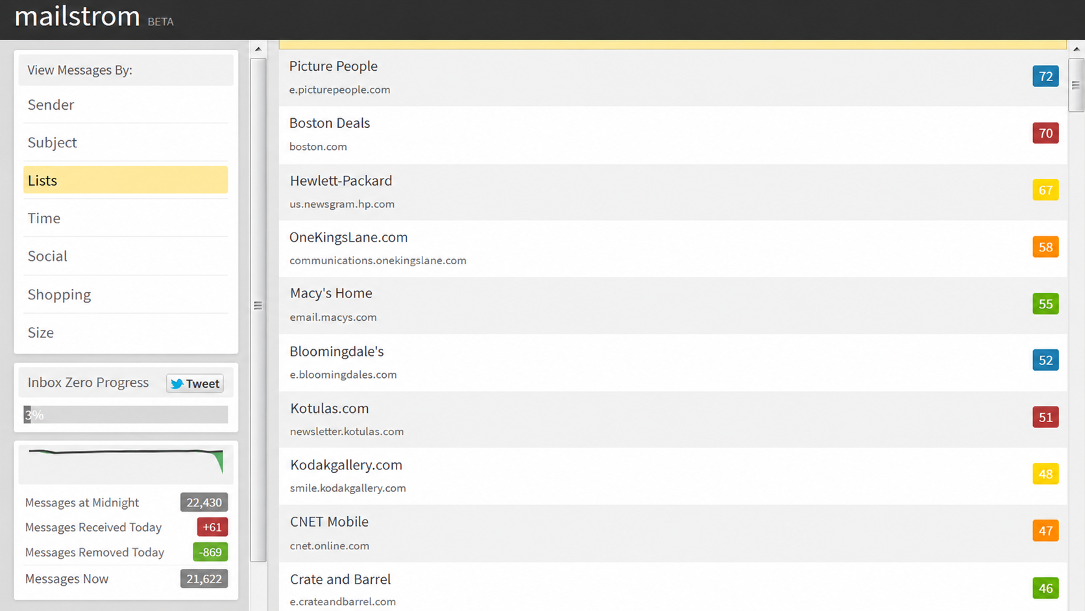Open the Picture People list
1085x611 pixels.
(x=673, y=77)
